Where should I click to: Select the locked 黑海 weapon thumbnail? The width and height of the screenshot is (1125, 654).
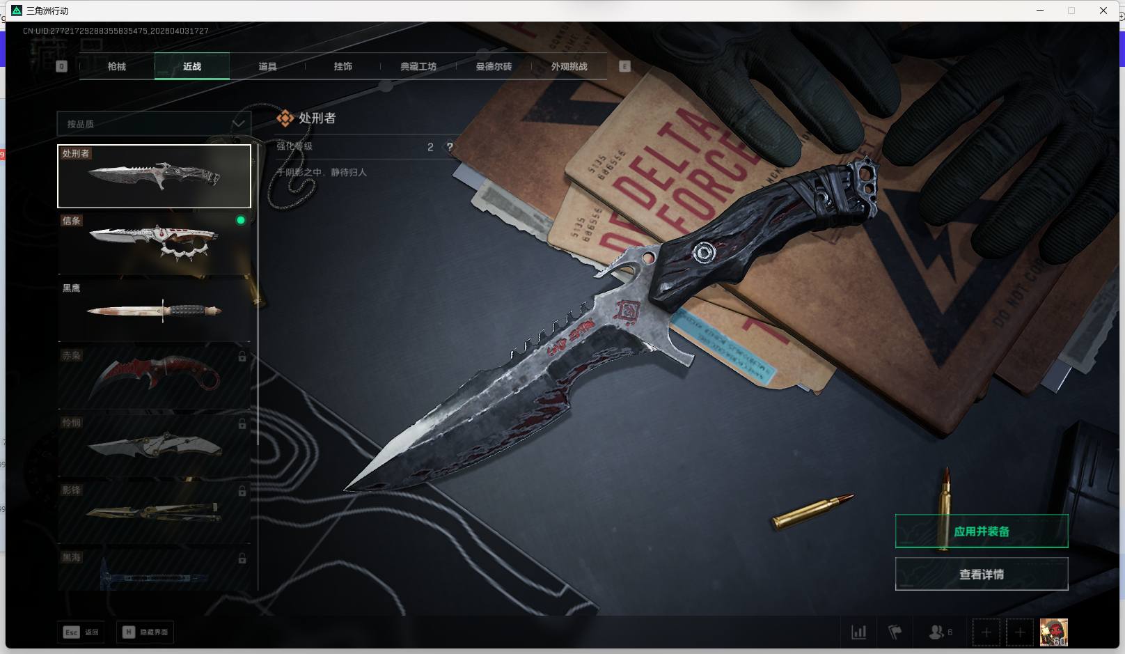point(154,570)
